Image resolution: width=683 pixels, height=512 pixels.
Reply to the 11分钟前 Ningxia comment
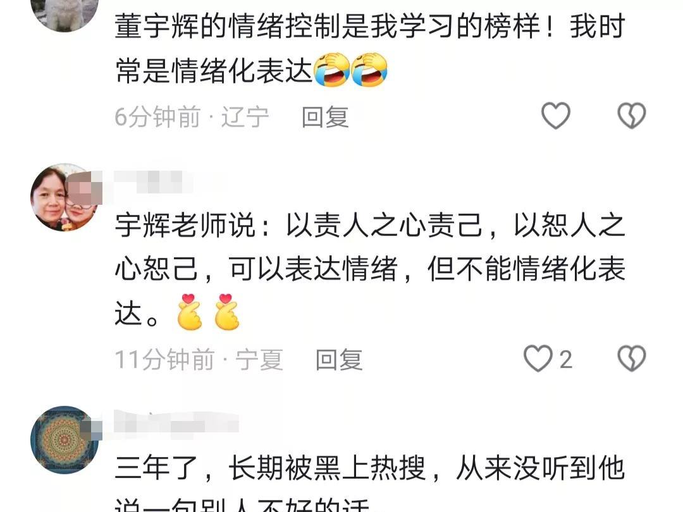[x=339, y=360]
